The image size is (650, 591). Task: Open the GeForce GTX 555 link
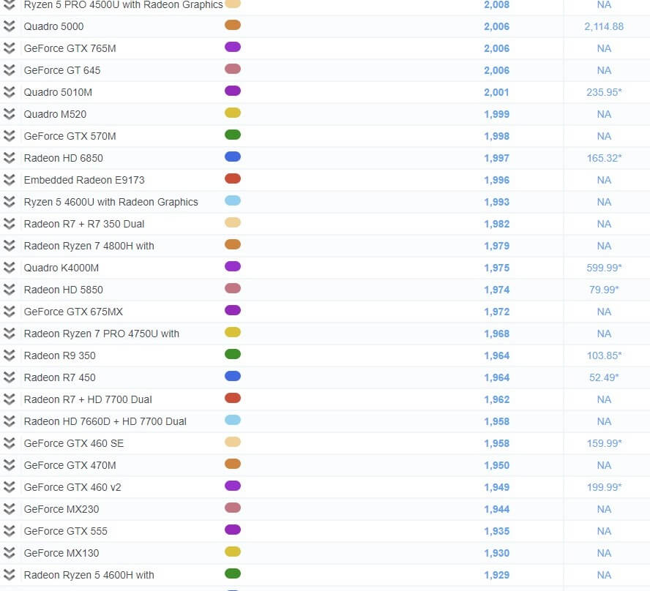tap(65, 531)
